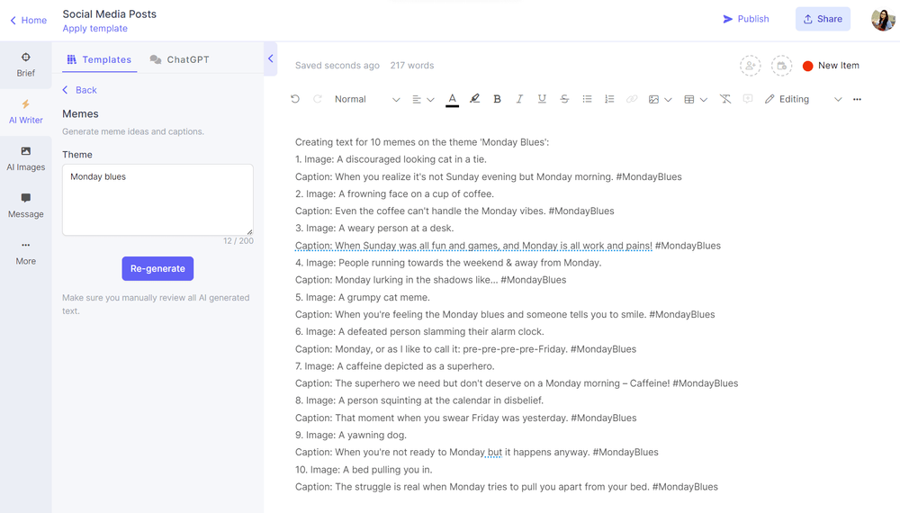The image size is (900, 513).
Task: Open the Normal paragraph style dropdown
Action: point(367,99)
